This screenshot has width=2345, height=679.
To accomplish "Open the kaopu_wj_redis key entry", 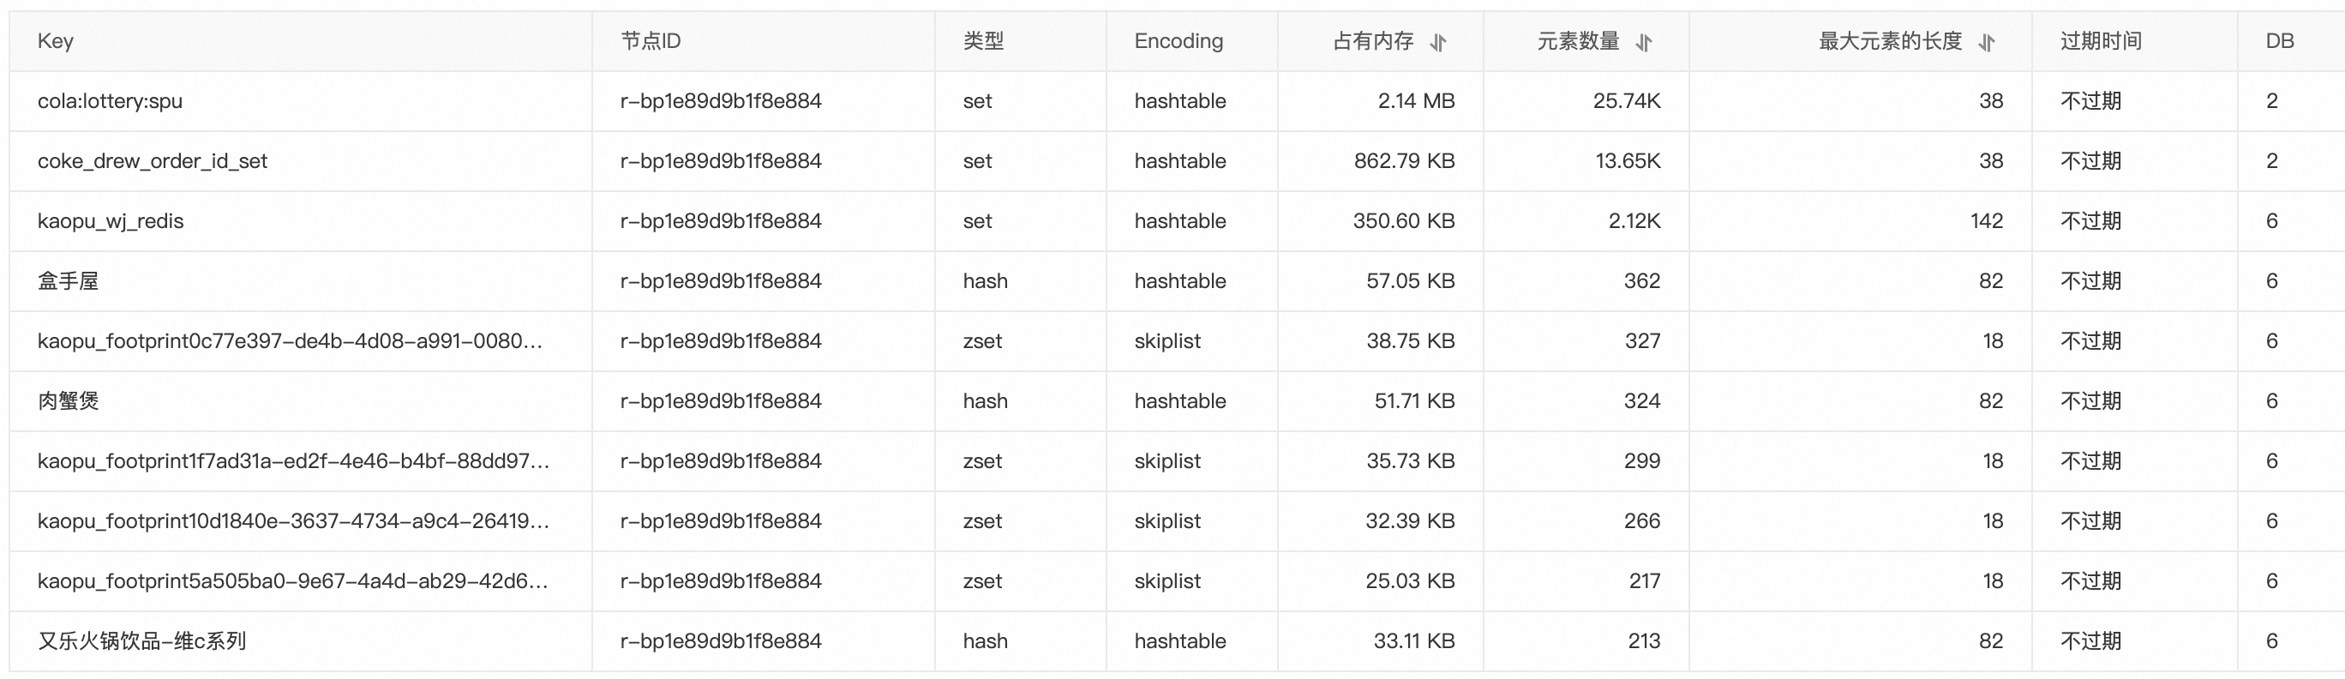I will [x=111, y=221].
